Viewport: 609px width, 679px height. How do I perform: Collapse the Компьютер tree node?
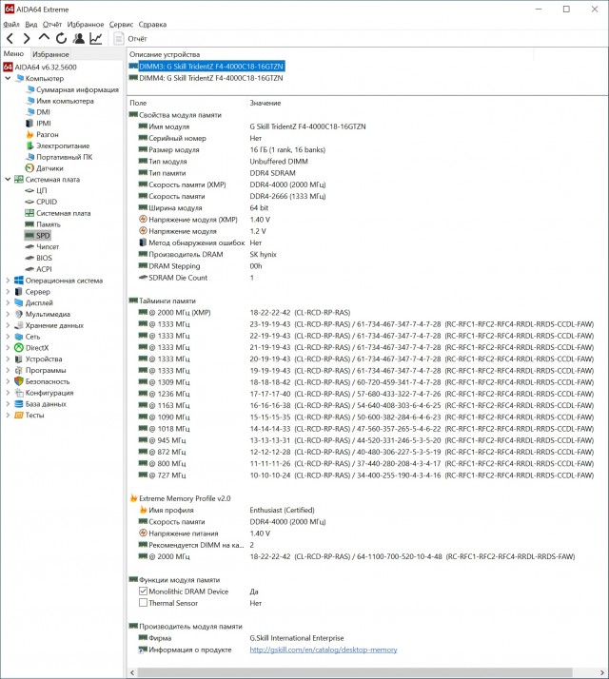(8, 78)
